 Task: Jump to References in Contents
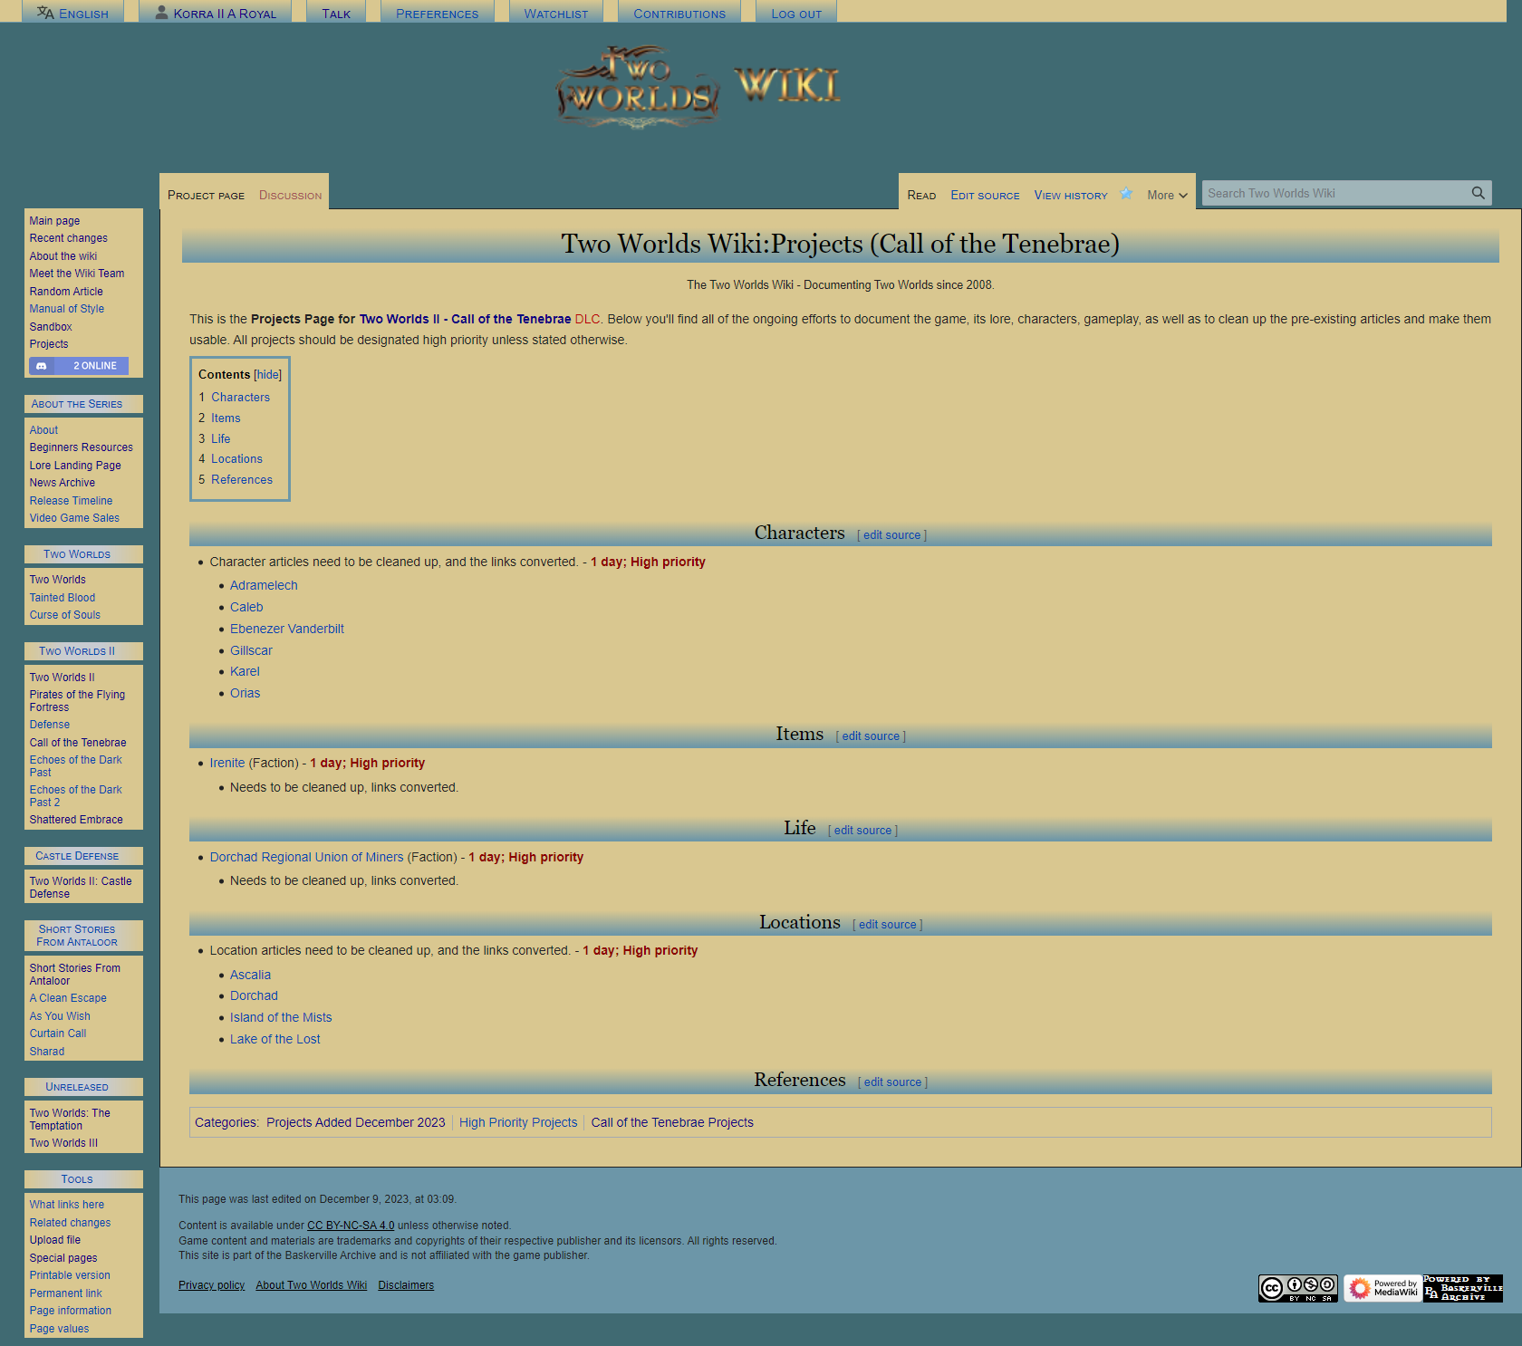(x=242, y=480)
